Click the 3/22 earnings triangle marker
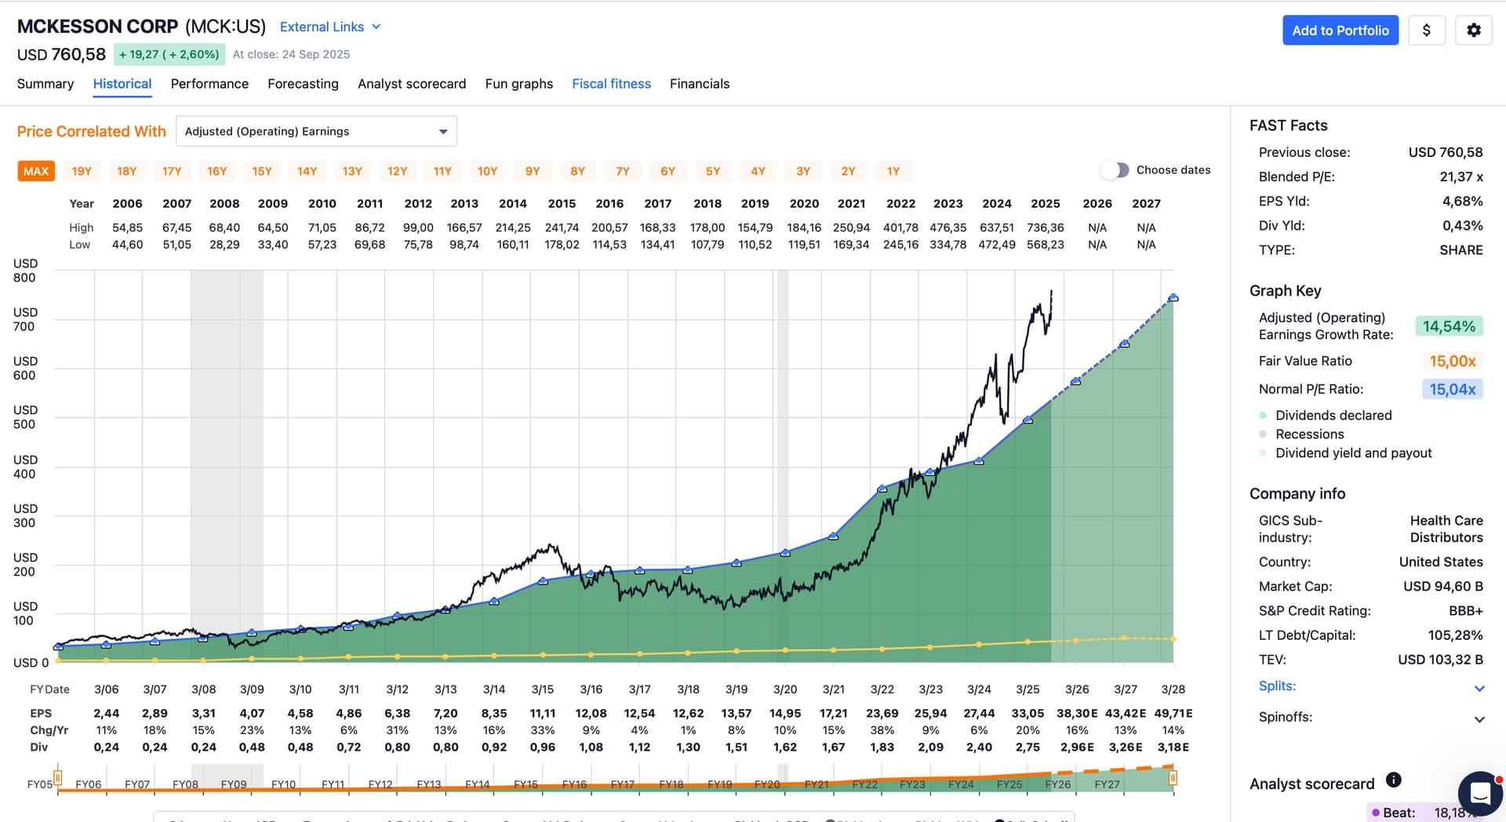 pos(882,489)
